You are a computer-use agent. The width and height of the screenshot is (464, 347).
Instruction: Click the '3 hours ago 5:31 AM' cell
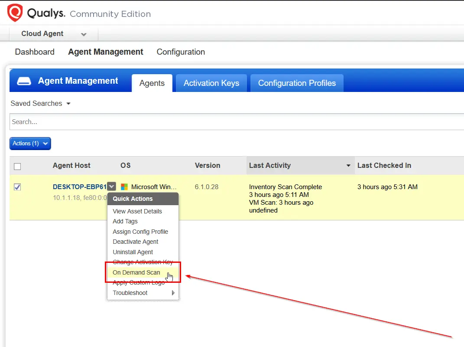click(387, 187)
